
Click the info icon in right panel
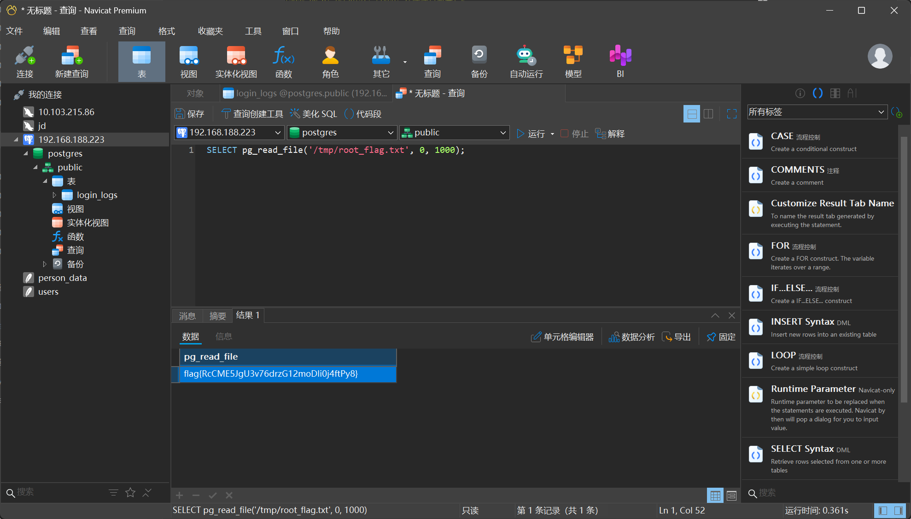pyautogui.click(x=800, y=93)
